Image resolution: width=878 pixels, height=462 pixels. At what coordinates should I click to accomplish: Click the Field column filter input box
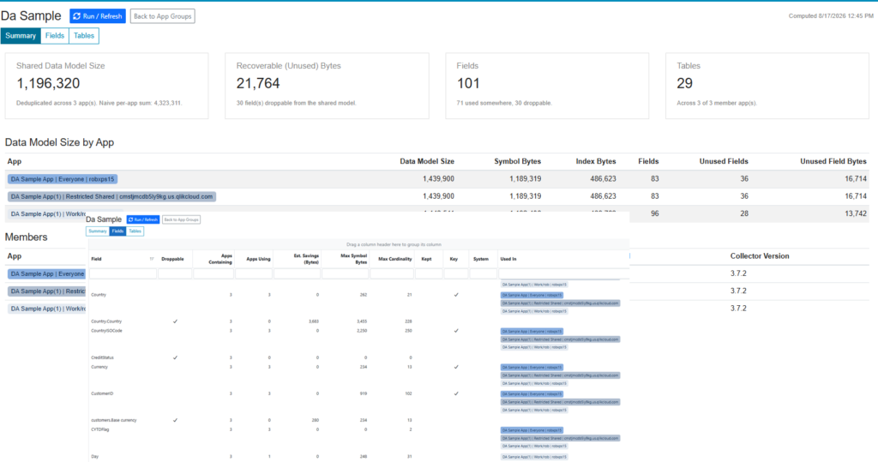click(x=123, y=273)
